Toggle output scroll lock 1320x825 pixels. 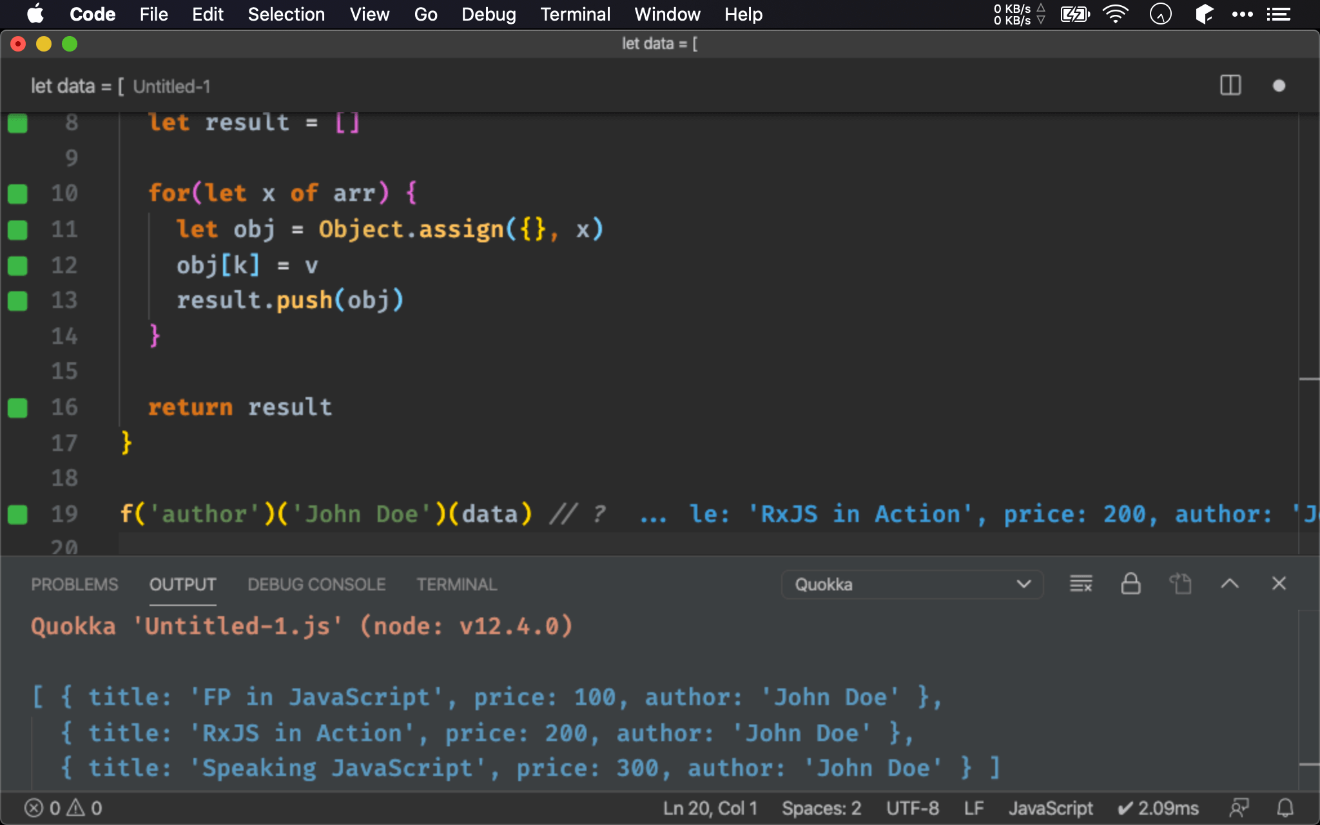tap(1131, 584)
